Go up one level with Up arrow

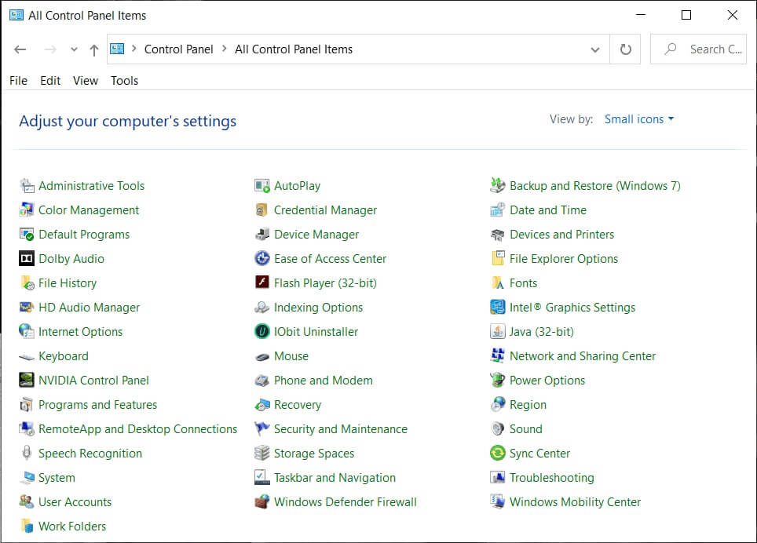94,49
